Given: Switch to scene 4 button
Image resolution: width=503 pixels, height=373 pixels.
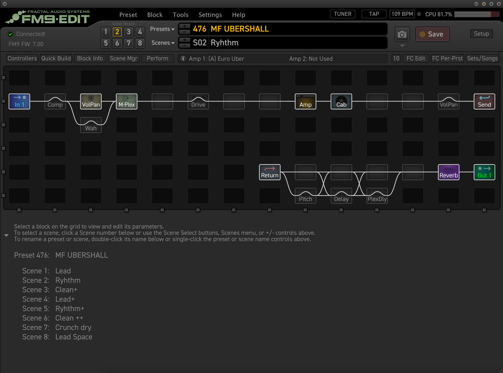Looking at the screenshot, I should click(140, 32).
